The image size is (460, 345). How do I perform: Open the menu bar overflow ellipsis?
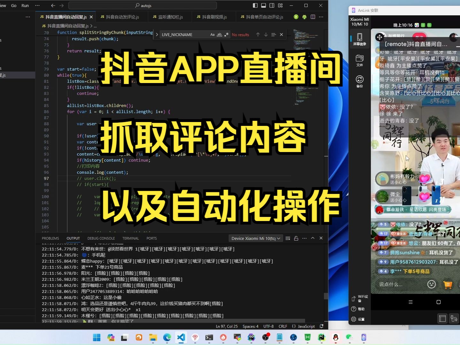[37, 5]
